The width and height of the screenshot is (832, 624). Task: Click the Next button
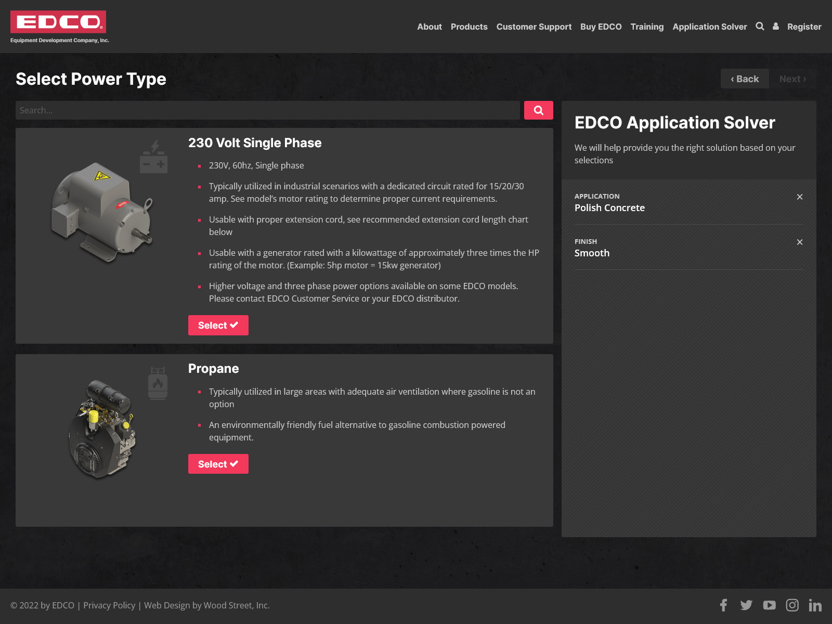tap(792, 79)
